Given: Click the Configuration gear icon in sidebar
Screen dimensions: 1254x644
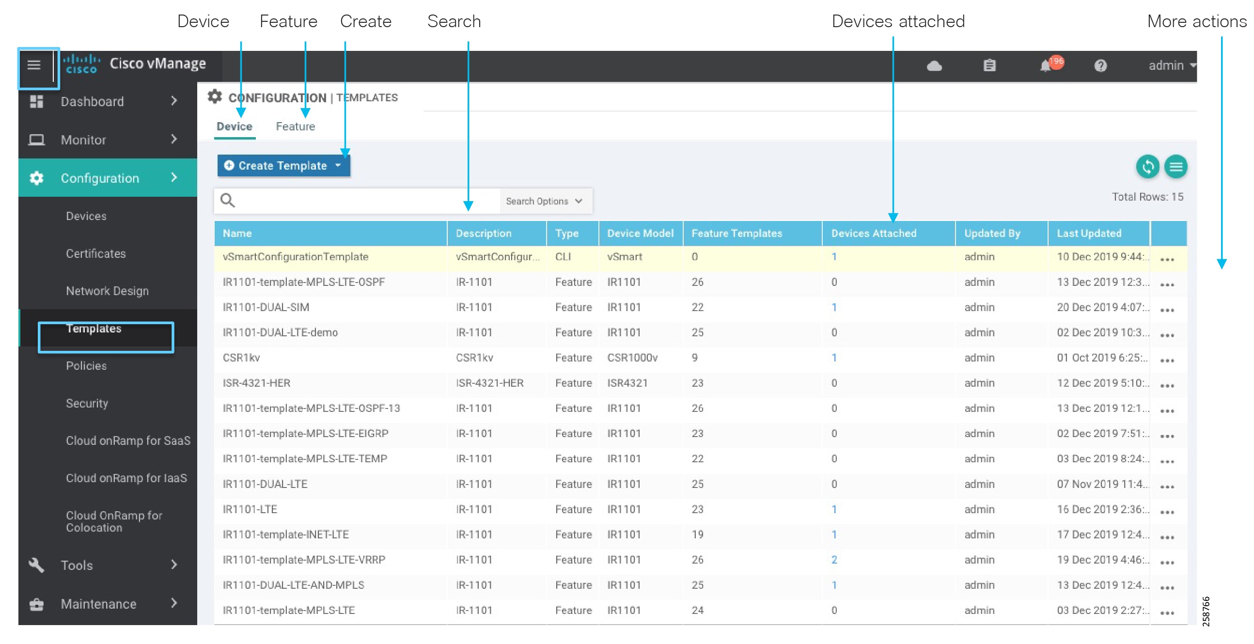Looking at the screenshot, I should [x=36, y=178].
